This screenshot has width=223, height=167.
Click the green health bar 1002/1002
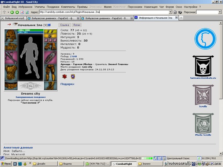(30, 30)
